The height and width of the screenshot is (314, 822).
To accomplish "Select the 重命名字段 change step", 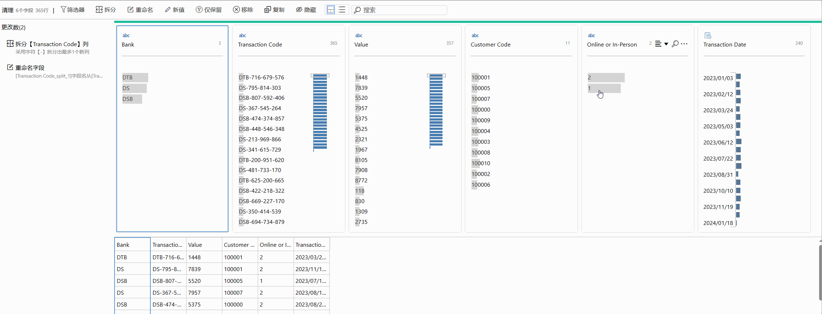I will click(55, 72).
